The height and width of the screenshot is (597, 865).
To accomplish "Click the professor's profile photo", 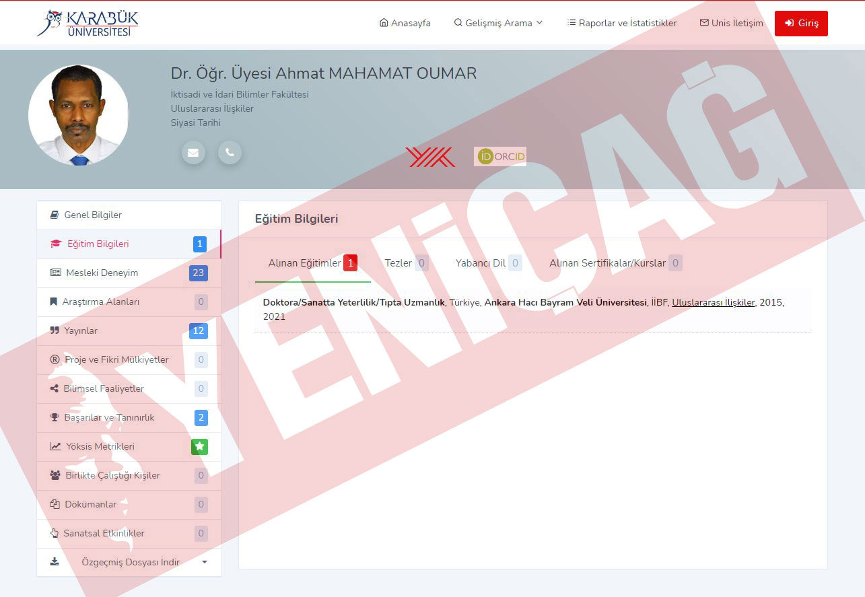I will tap(79, 115).
